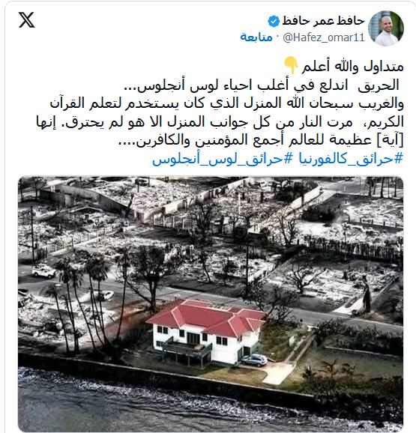The height and width of the screenshot is (433, 416).
Task: Click the white truck on the burned street
Action: tap(43, 270)
